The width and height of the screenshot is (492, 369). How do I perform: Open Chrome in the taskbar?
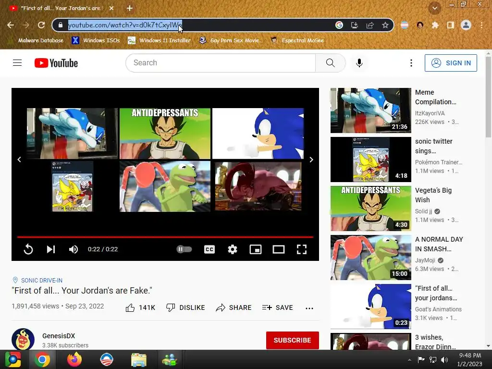pos(42,359)
